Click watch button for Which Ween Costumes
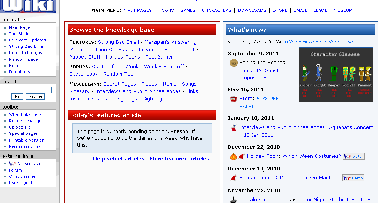 354,156
